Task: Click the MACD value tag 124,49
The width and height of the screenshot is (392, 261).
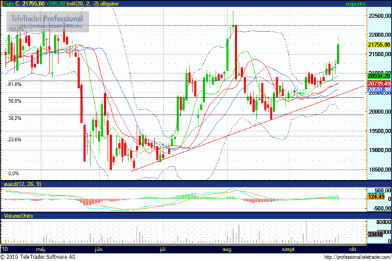Action: [x=376, y=197]
